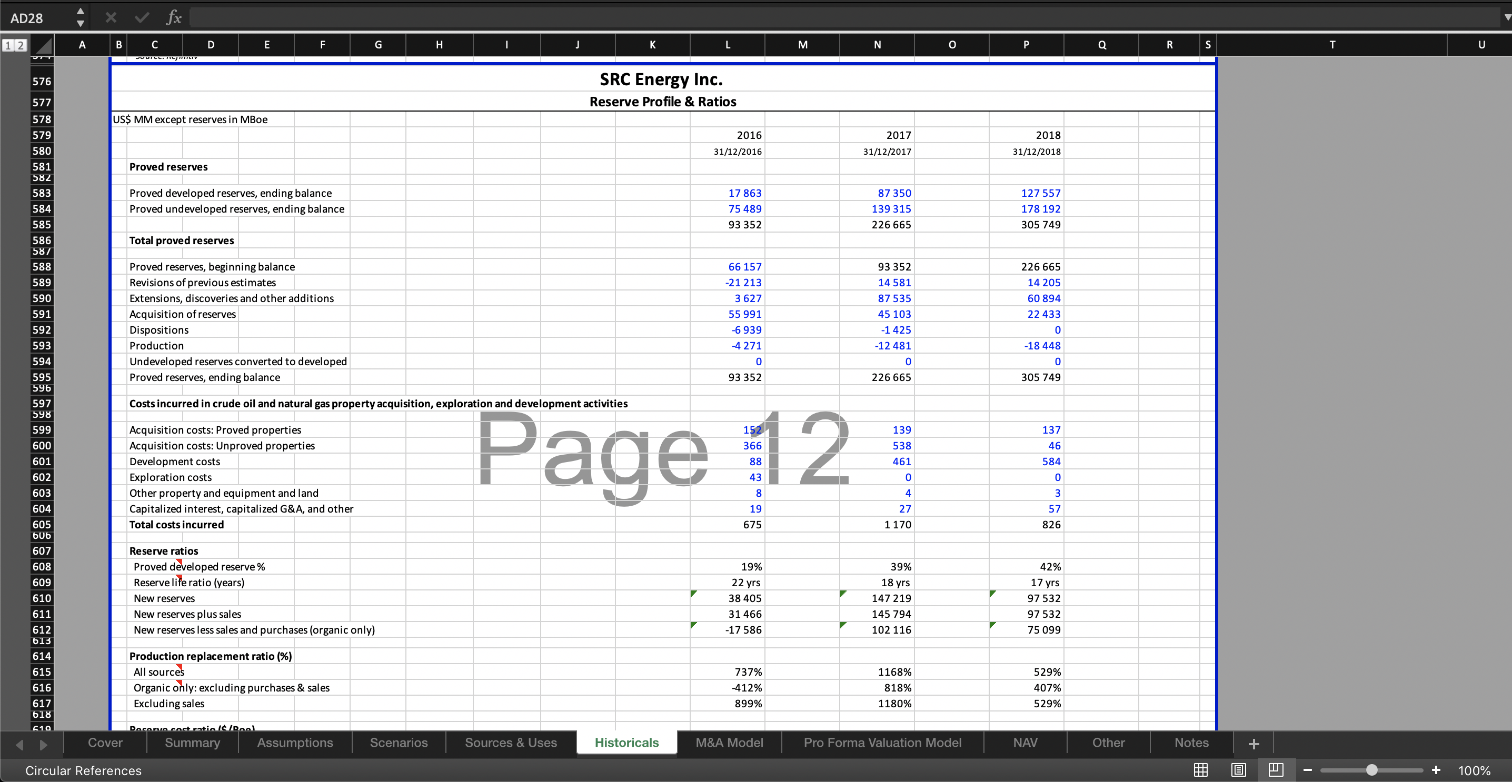The image size is (1512, 782).
Task: Switch to Page Break Preview icon
Action: [x=1276, y=770]
